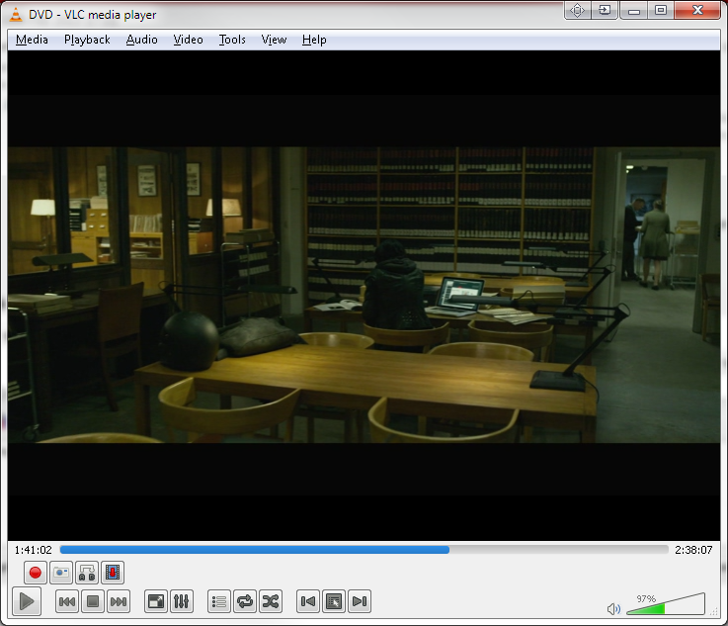Click the unplayed part of the seek bar

pos(558,550)
